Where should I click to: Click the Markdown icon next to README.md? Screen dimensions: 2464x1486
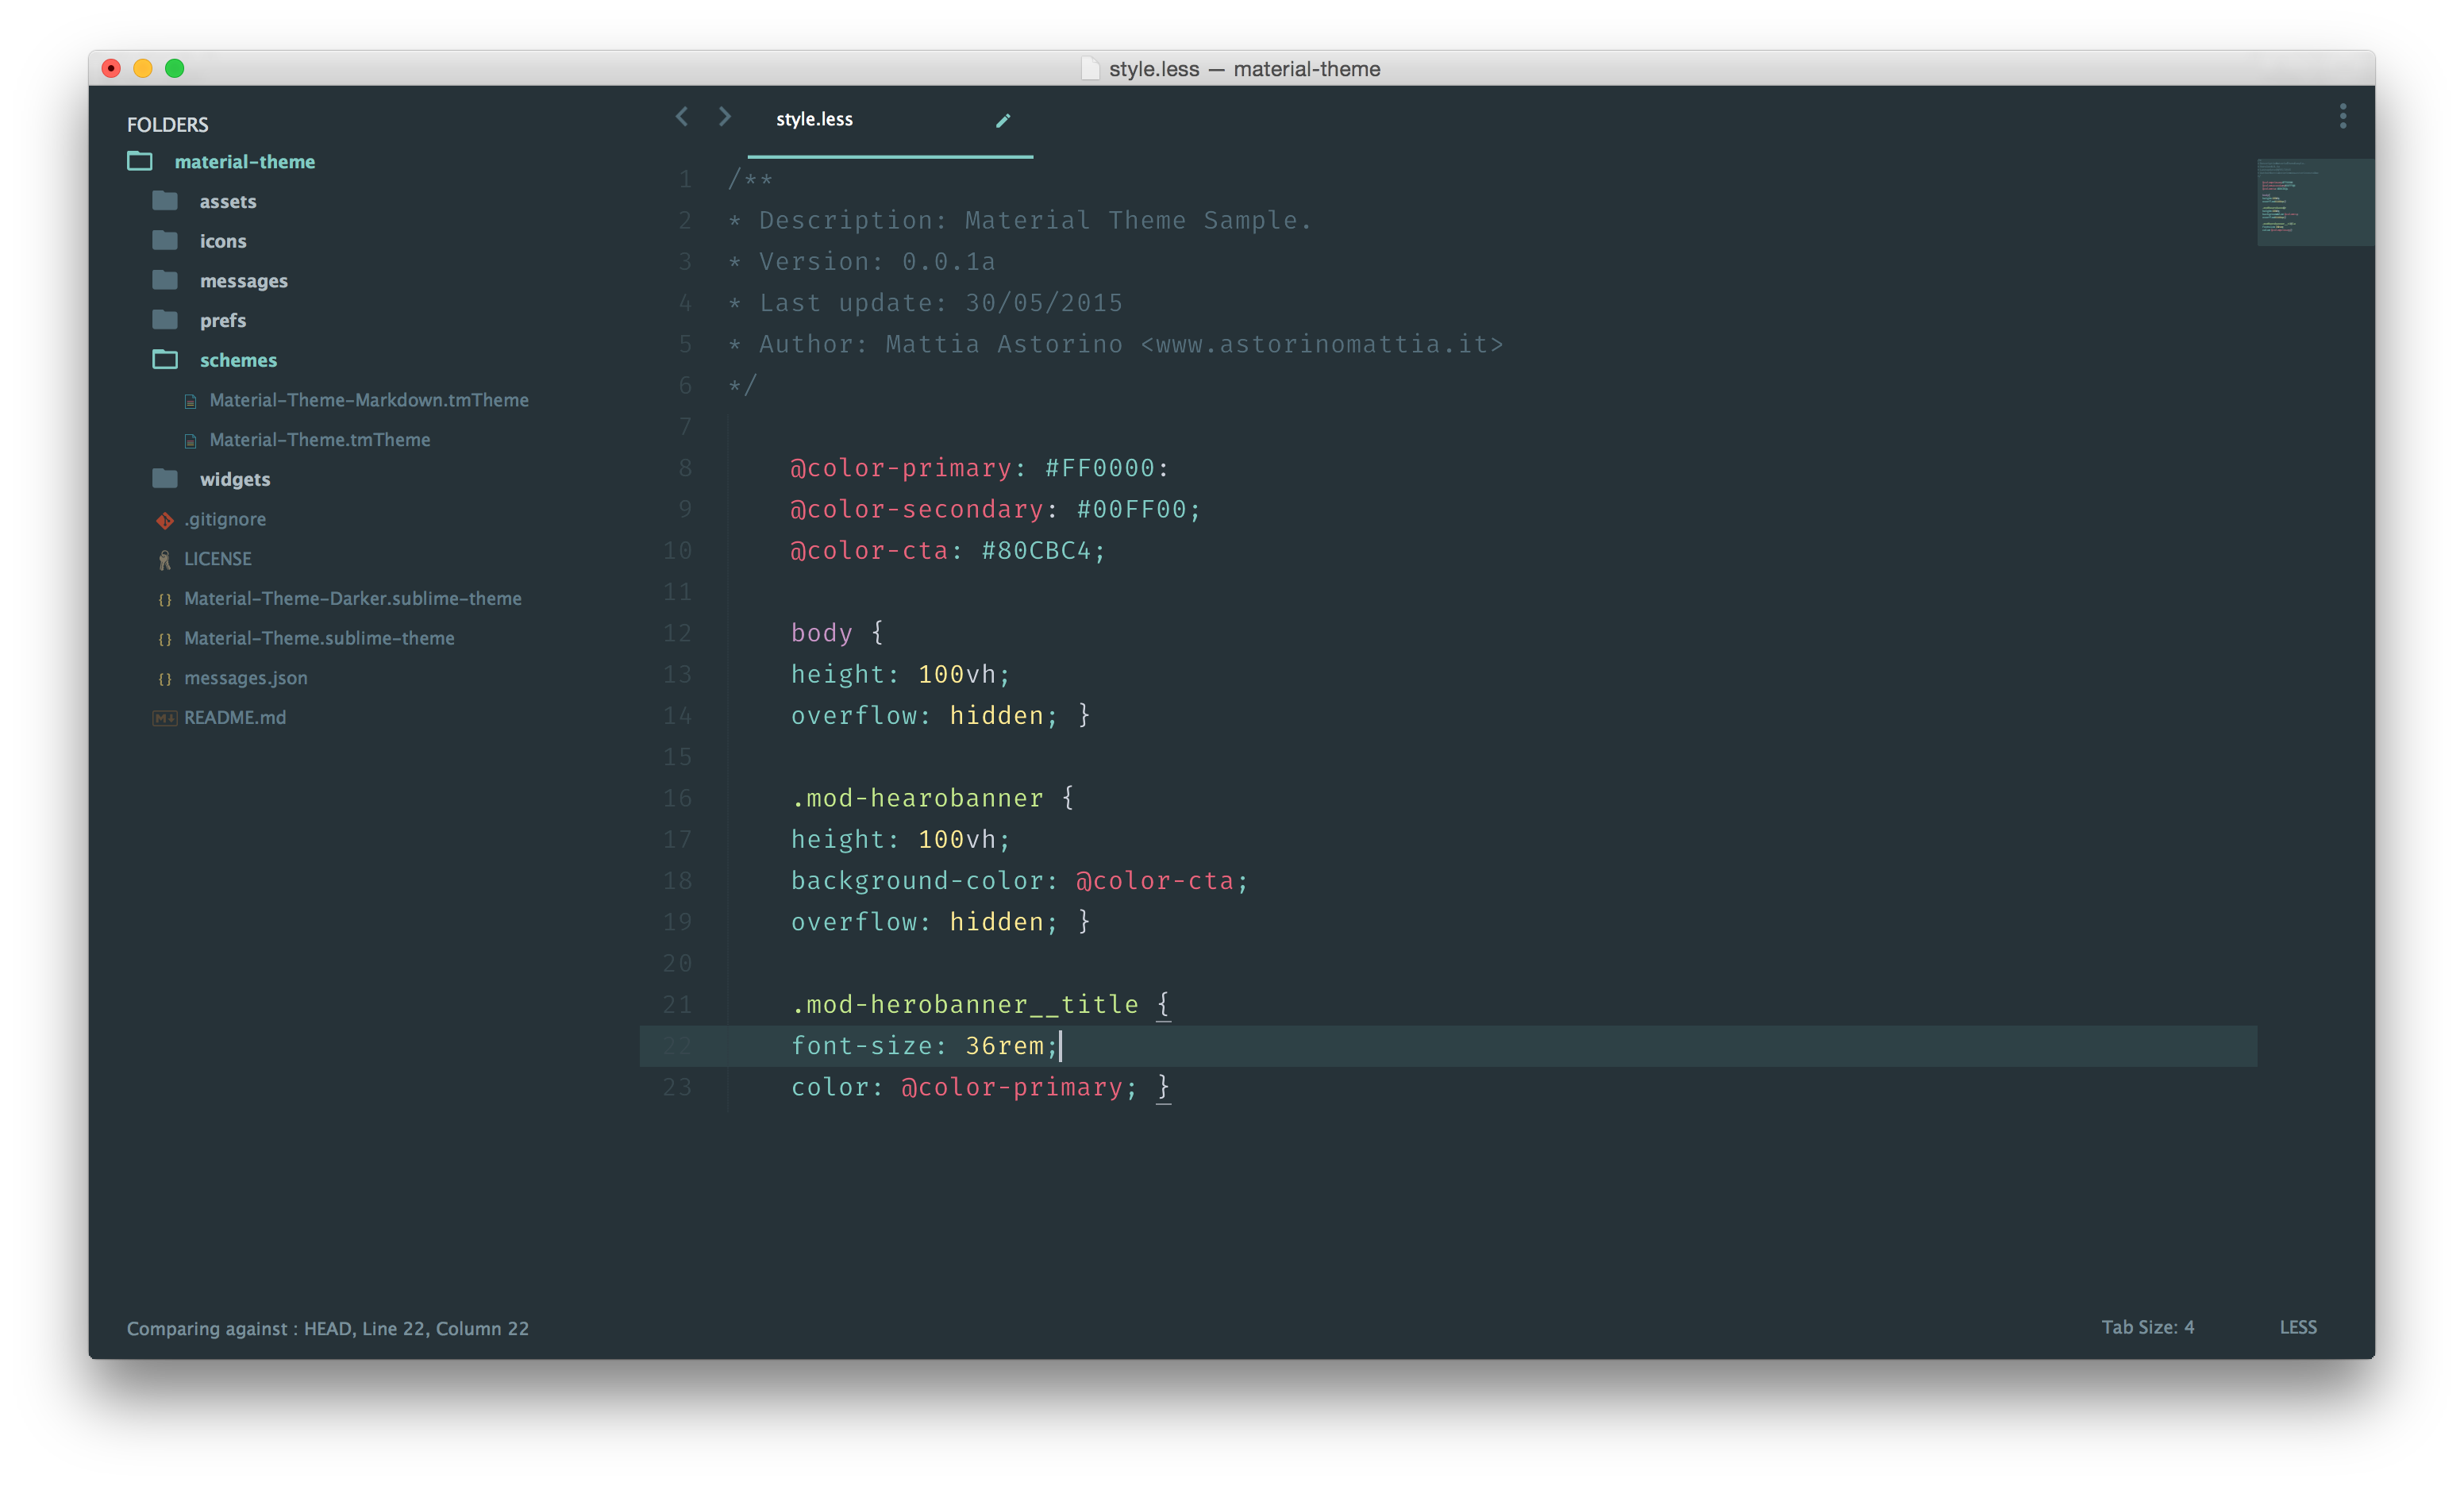(x=164, y=717)
